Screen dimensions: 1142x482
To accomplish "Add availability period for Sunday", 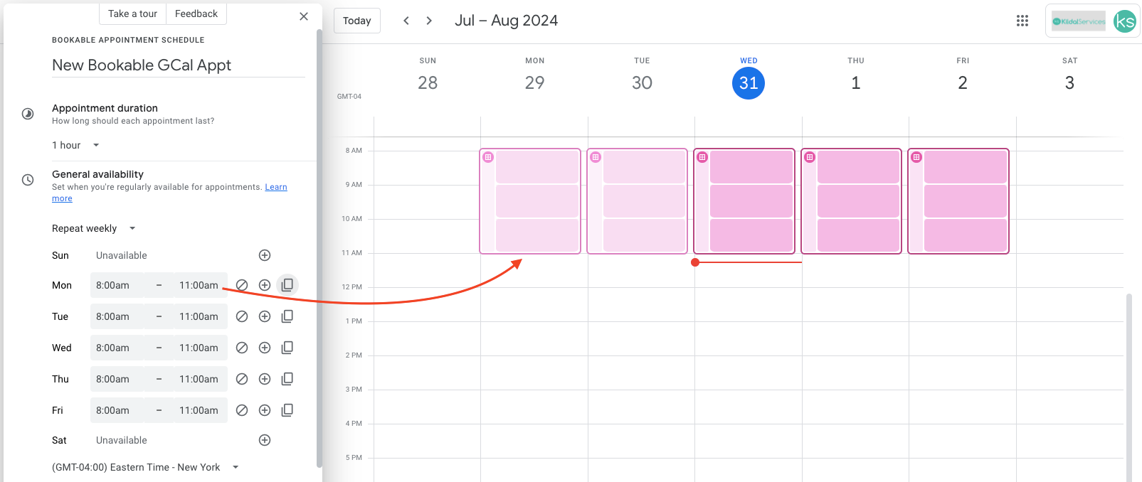I will click(265, 255).
